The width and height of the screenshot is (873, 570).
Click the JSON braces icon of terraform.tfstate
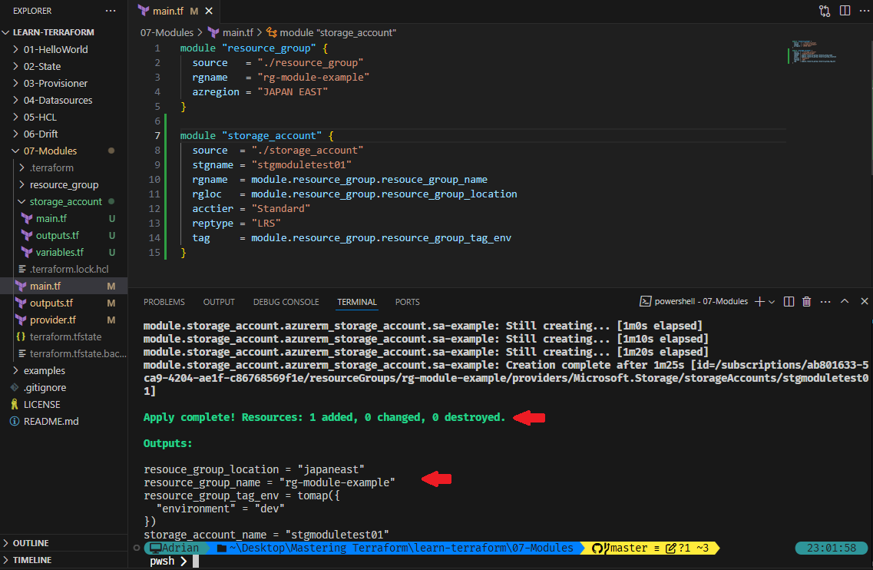pyautogui.click(x=21, y=336)
